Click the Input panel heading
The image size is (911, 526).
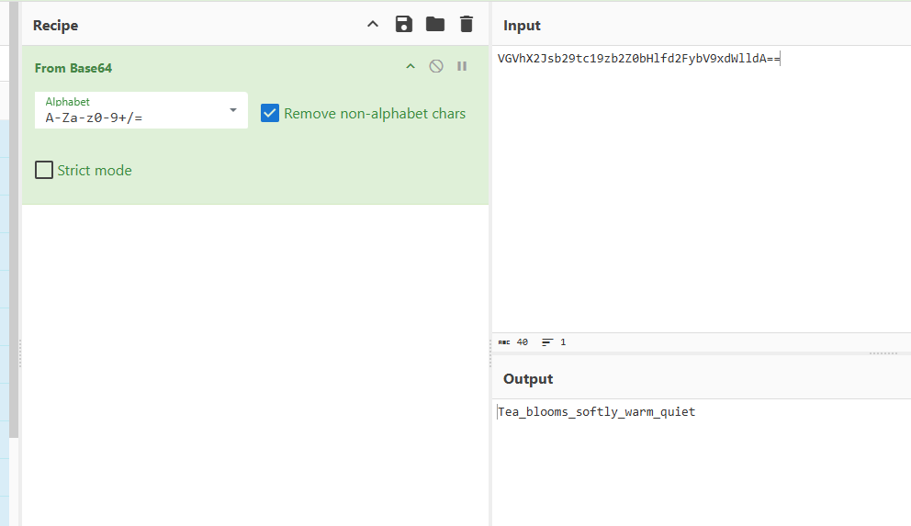[x=522, y=26]
